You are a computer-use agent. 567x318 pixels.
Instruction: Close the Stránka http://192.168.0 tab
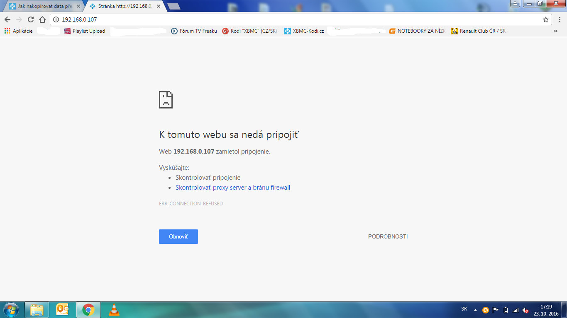(158, 7)
